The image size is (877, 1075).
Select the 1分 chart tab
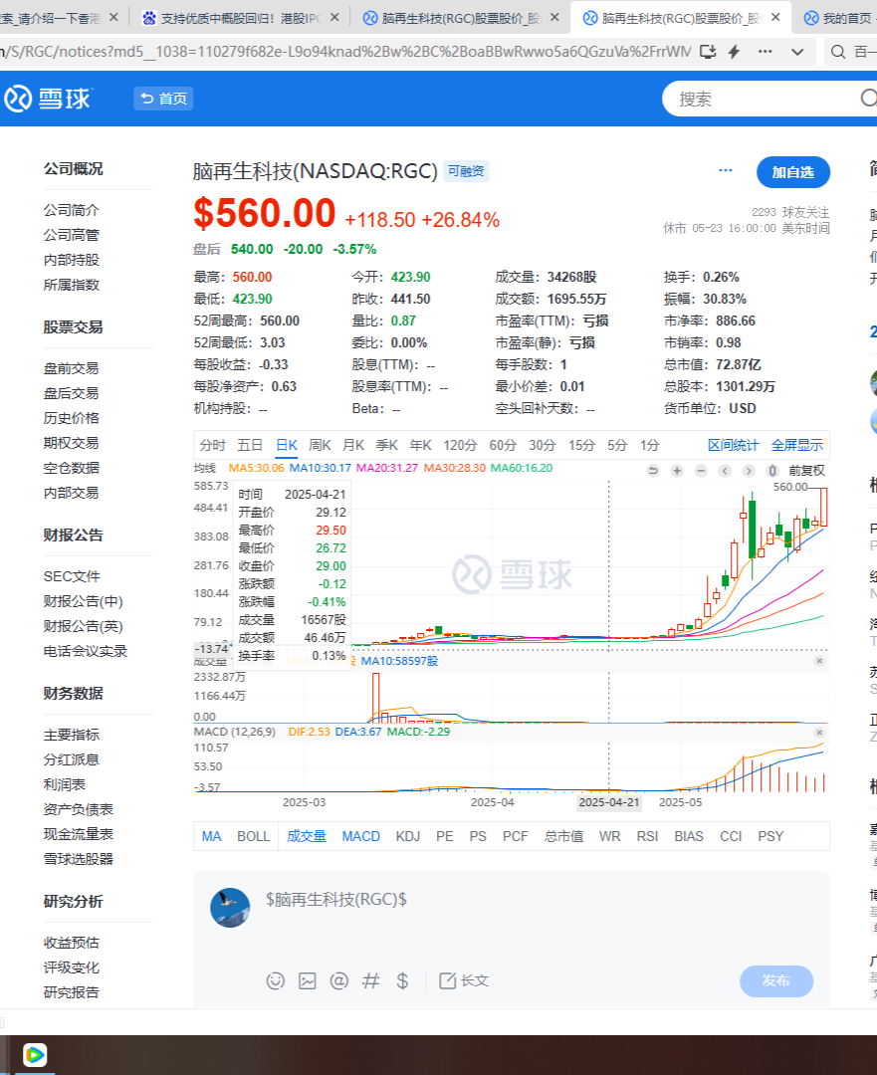(x=650, y=445)
